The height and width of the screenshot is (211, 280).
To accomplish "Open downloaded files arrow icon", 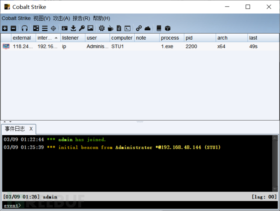I will coord(73,28).
